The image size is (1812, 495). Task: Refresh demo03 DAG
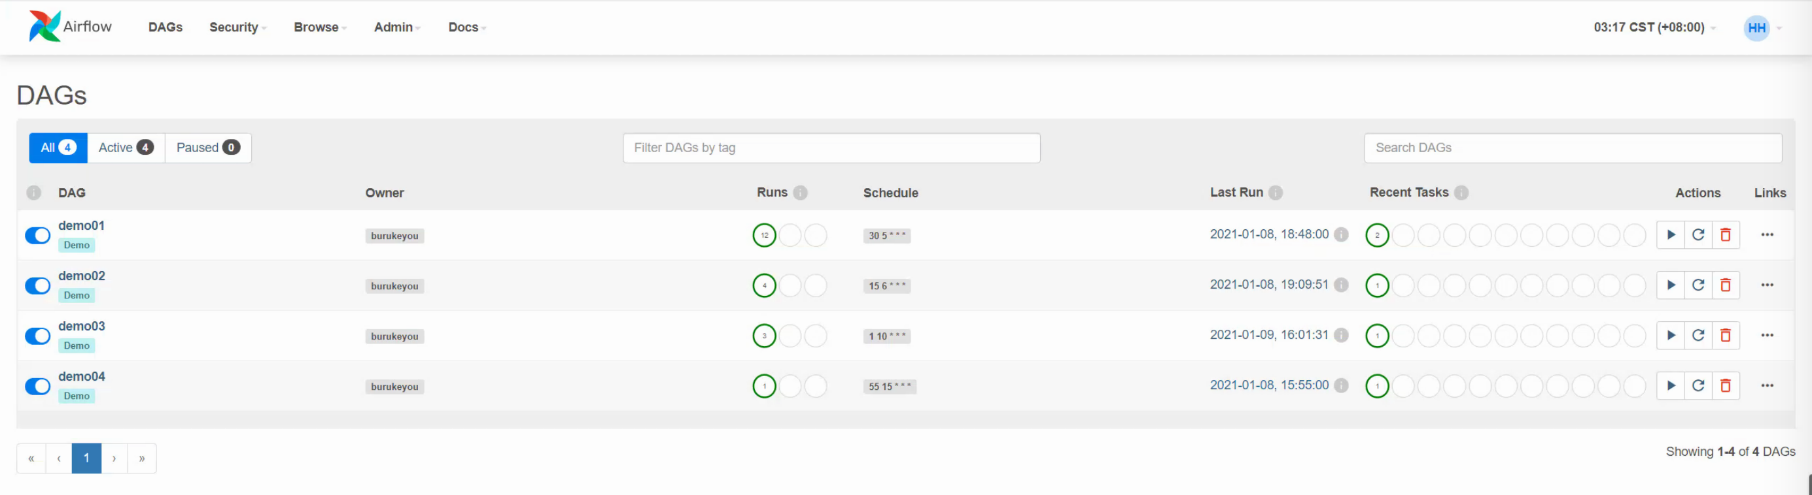(x=1698, y=336)
